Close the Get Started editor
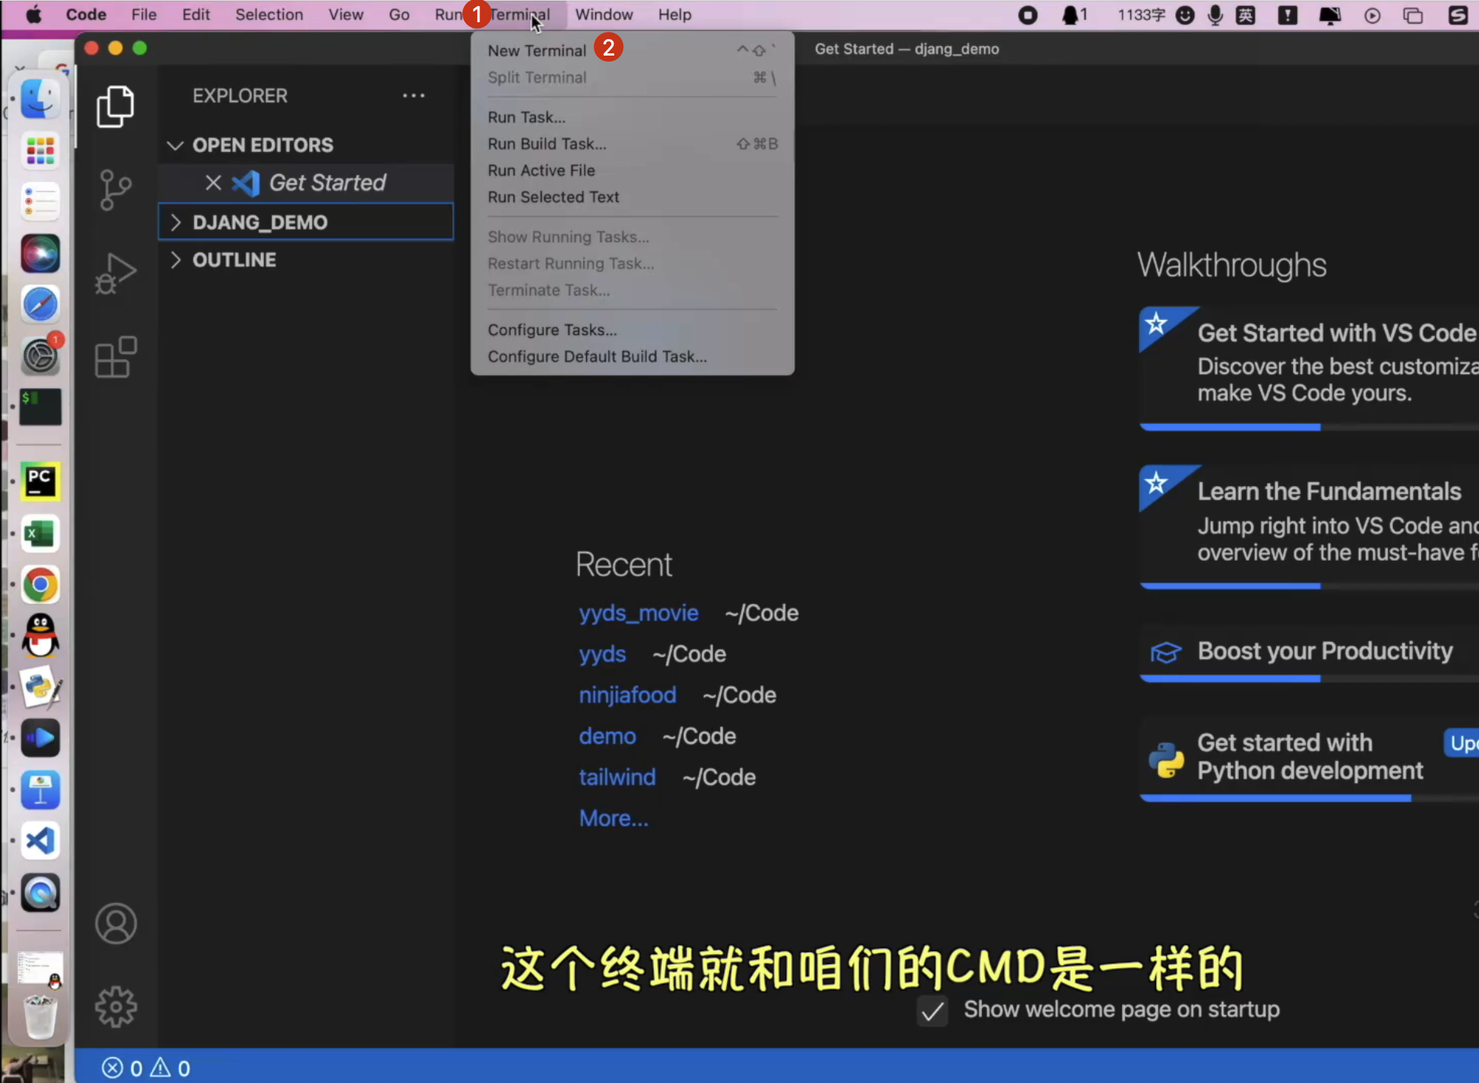This screenshot has height=1083, width=1479. [x=213, y=182]
